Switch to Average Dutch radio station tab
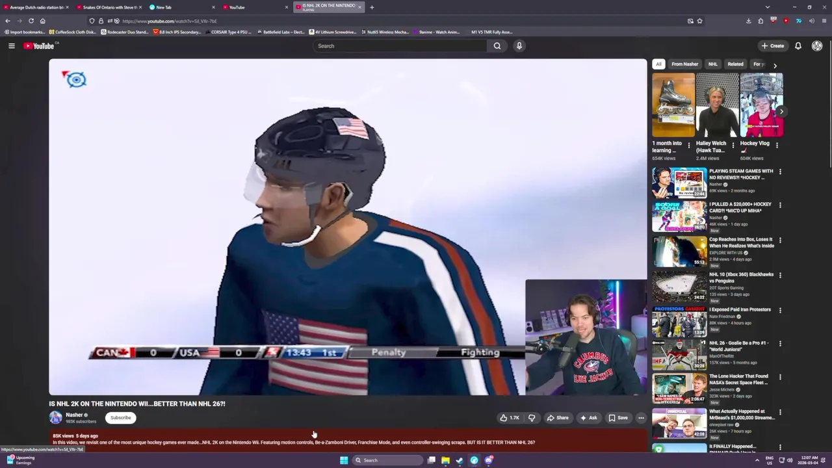832x468 pixels. tap(36, 7)
